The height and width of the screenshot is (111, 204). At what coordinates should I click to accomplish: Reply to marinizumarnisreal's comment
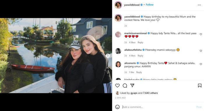pyautogui.click(x=140, y=42)
